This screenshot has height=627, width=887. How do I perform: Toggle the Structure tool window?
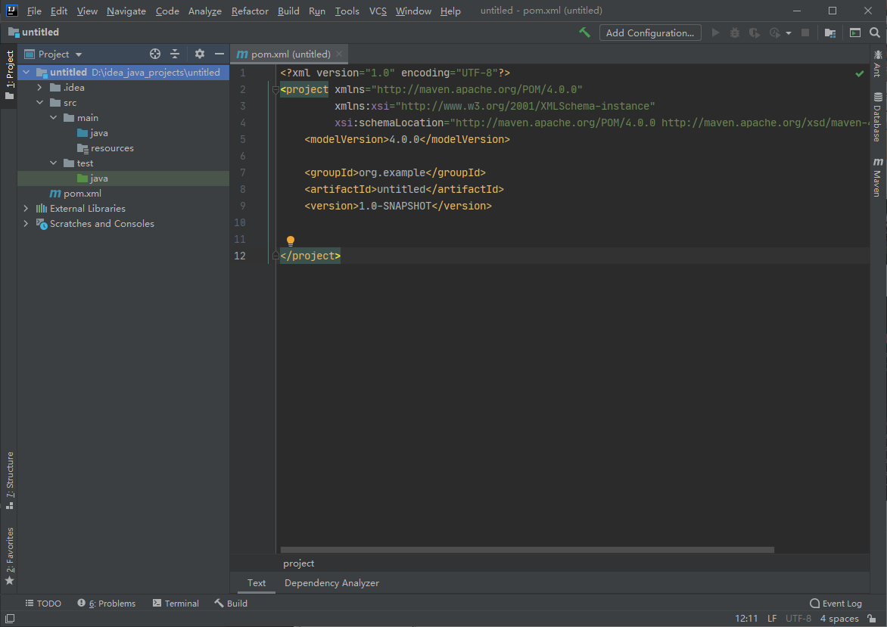10,480
